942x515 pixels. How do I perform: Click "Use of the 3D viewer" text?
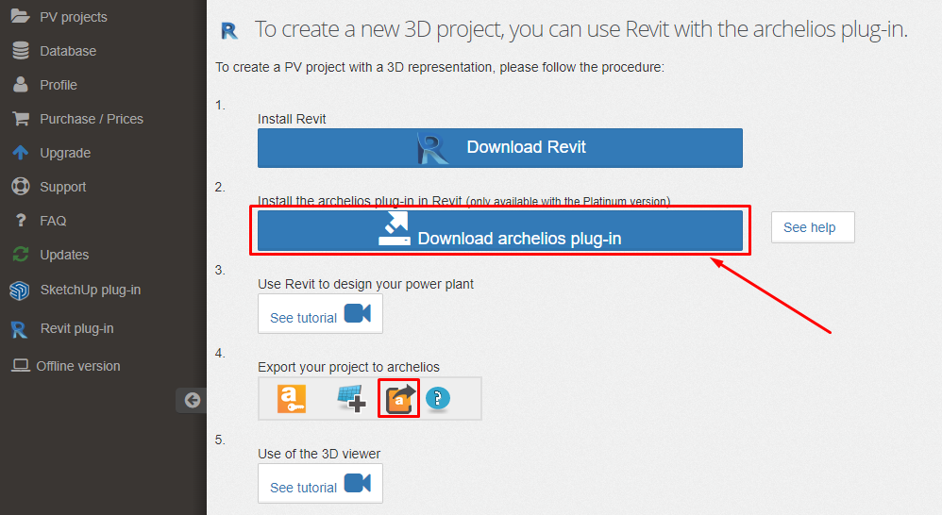coord(319,454)
